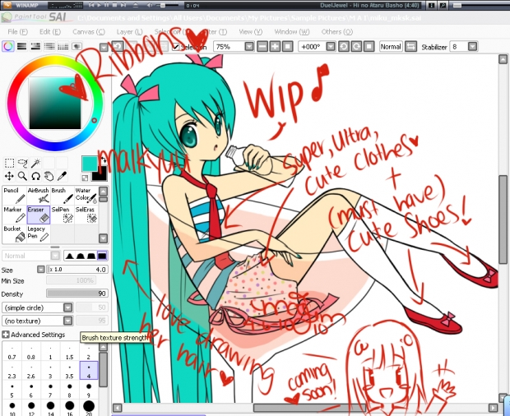Select the Brush tool
Image resolution: width=510 pixels, height=416 pixels.
(63, 196)
